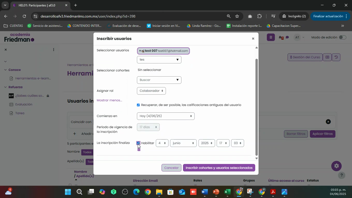Change the end hour 17
352x198 pixels.
coord(223,143)
